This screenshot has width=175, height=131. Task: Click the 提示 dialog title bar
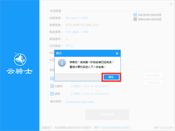[x=85, y=54]
